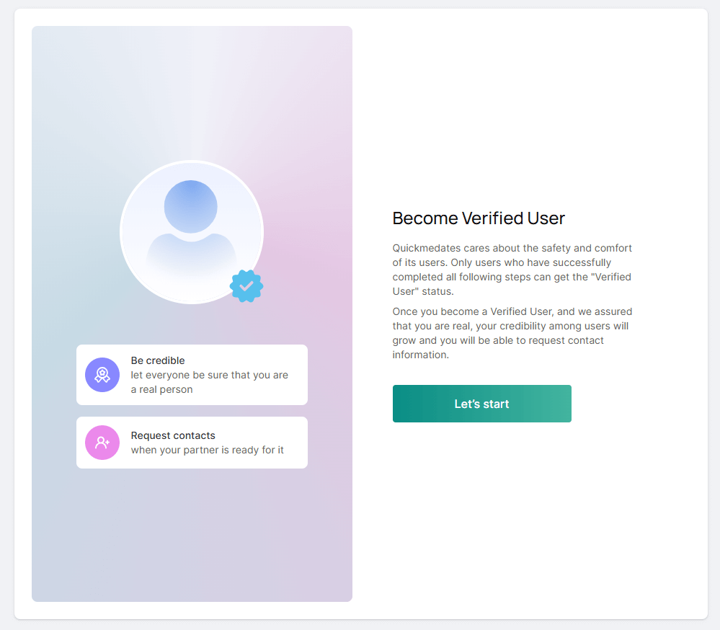Click the word "information." ending the paragraph
The height and width of the screenshot is (630, 720).
click(421, 355)
